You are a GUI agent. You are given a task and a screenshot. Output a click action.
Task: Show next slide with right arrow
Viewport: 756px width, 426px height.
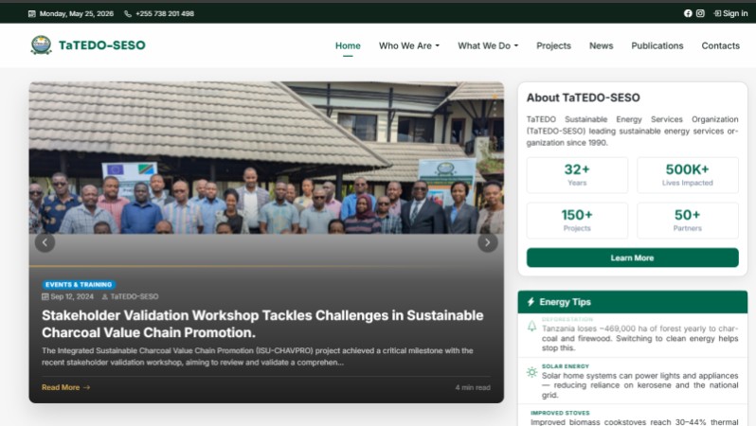tap(488, 242)
